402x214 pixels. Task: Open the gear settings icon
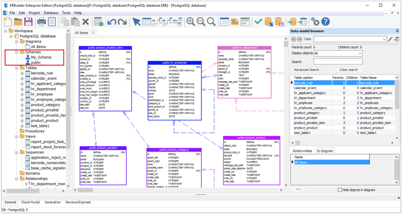point(315,22)
